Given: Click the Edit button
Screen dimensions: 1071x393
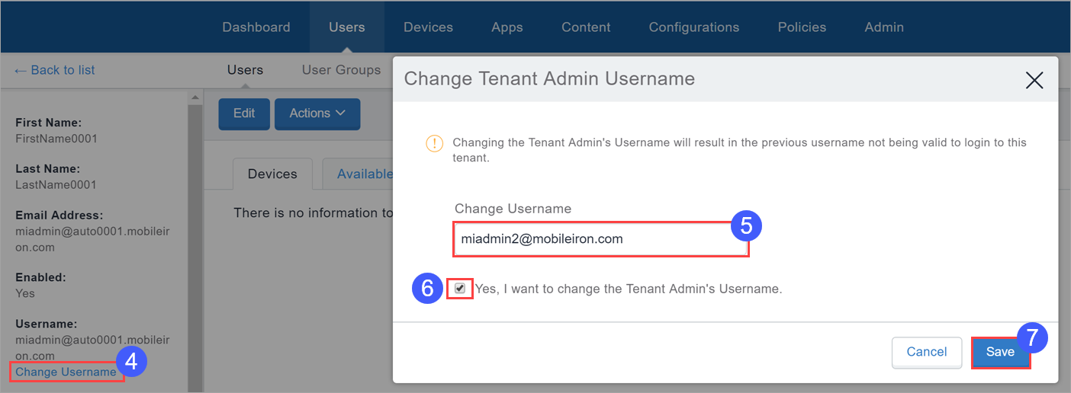Looking at the screenshot, I should (x=244, y=113).
